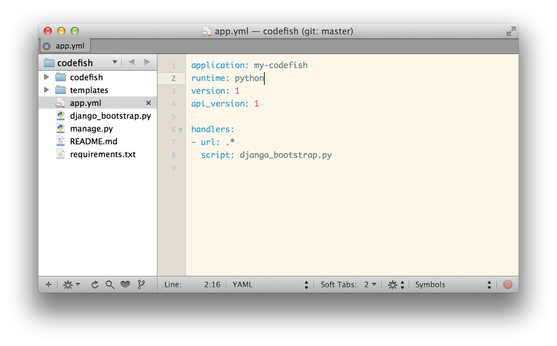Click the 'handlers:' text
557x346 pixels.
point(213,129)
